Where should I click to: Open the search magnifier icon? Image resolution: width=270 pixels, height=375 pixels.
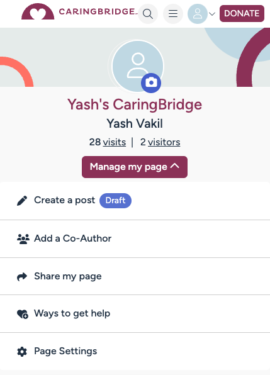pyautogui.click(x=148, y=14)
